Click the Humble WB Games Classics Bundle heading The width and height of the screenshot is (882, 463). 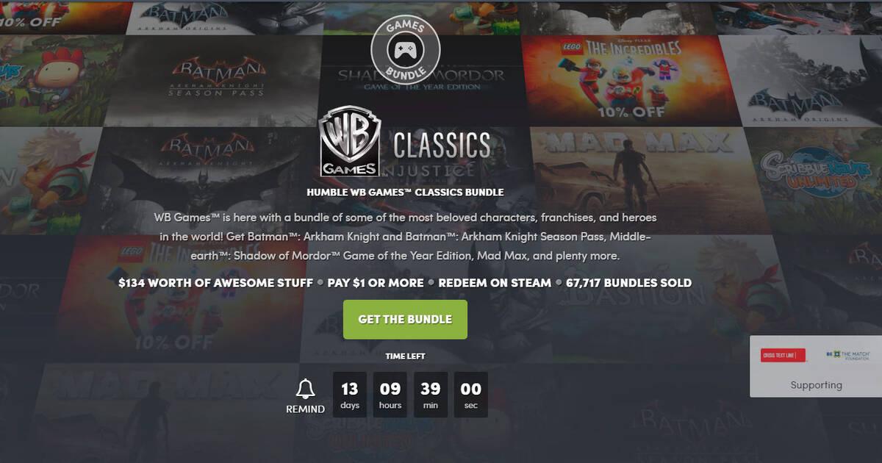(405, 193)
